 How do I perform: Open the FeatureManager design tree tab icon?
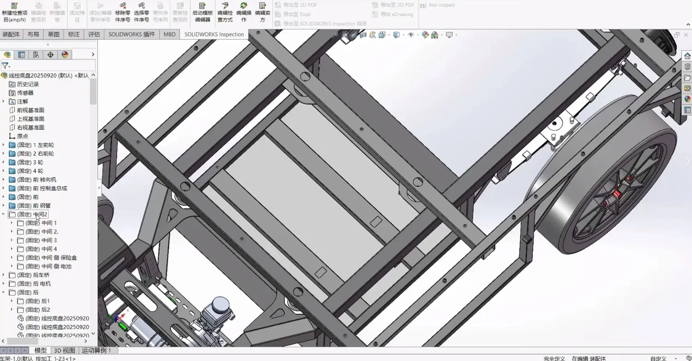click(x=7, y=55)
